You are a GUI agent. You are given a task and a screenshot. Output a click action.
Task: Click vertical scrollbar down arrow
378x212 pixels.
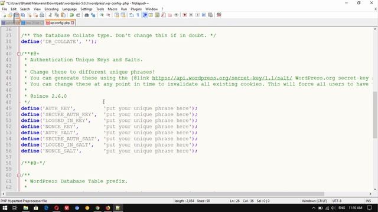tap(375, 190)
